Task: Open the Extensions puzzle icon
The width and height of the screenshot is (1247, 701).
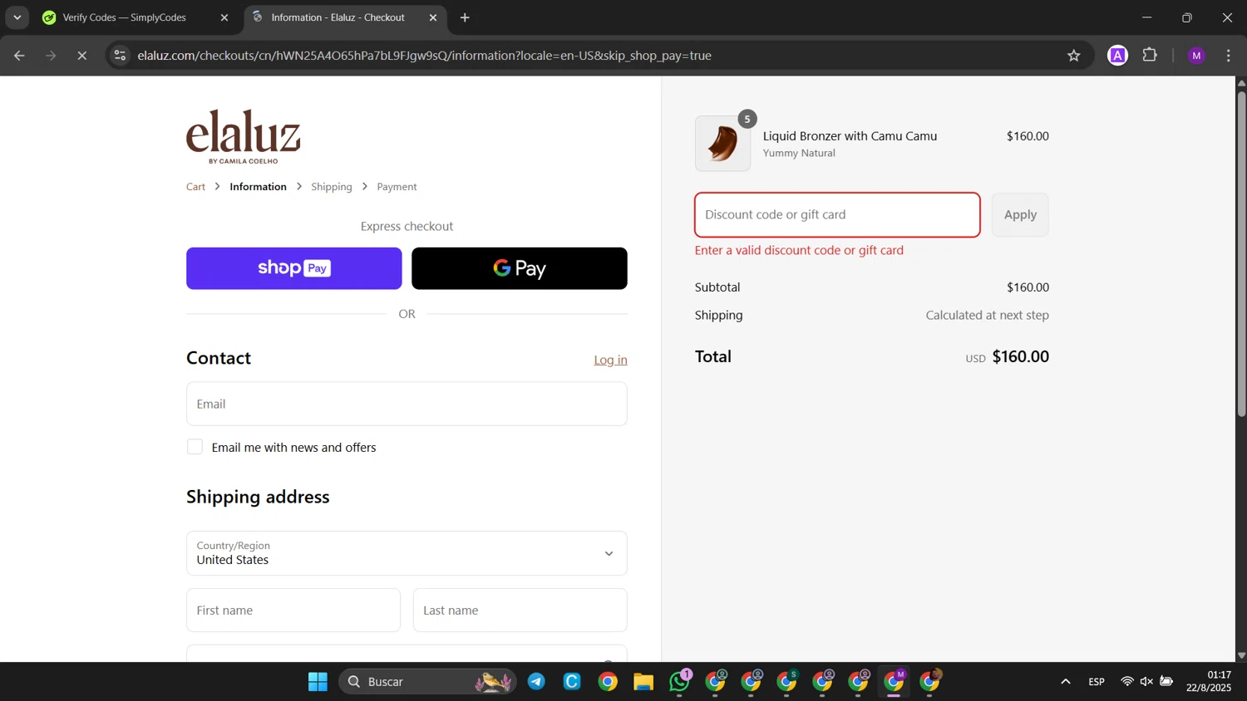Action: (1150, 56)
